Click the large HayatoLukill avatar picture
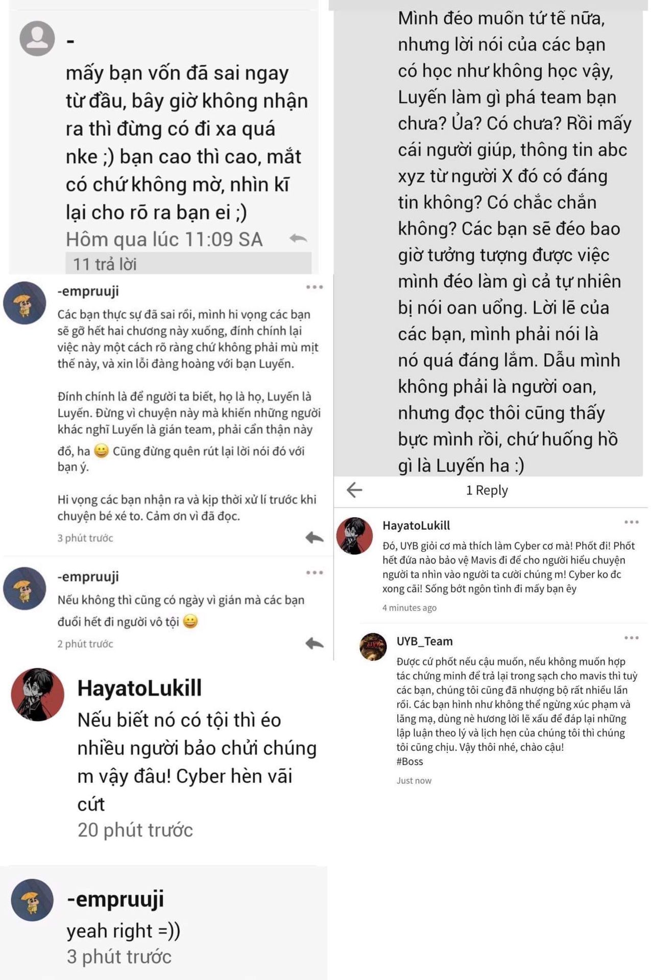 click(x=38, y=694)
